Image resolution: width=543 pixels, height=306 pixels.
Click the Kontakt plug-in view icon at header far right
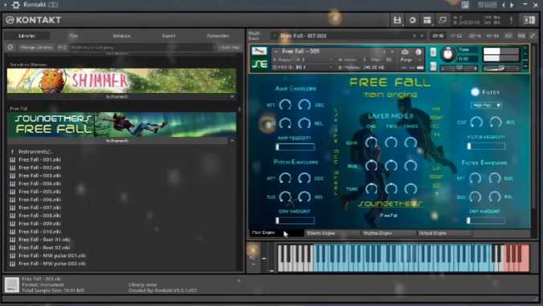(x=529, y=20)
